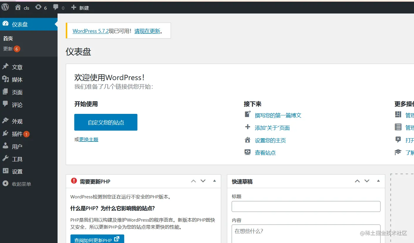Screen dimensions: 414x243
Task: Collapse the 需要更新PHP panel
Action: click(214, 181)
